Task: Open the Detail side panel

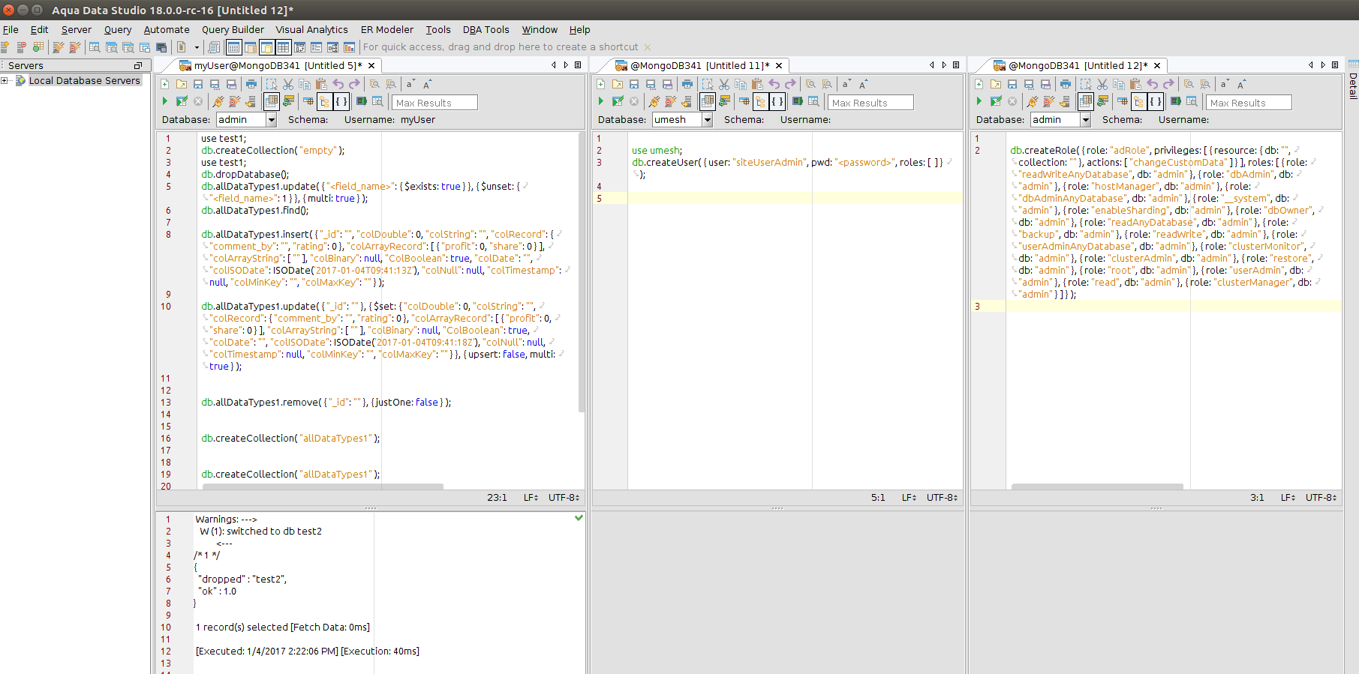Action: click(1353, 81)
